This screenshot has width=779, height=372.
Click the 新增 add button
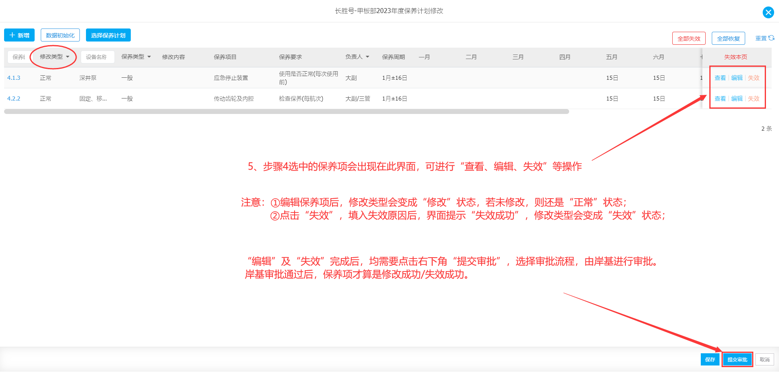point(20,35)
